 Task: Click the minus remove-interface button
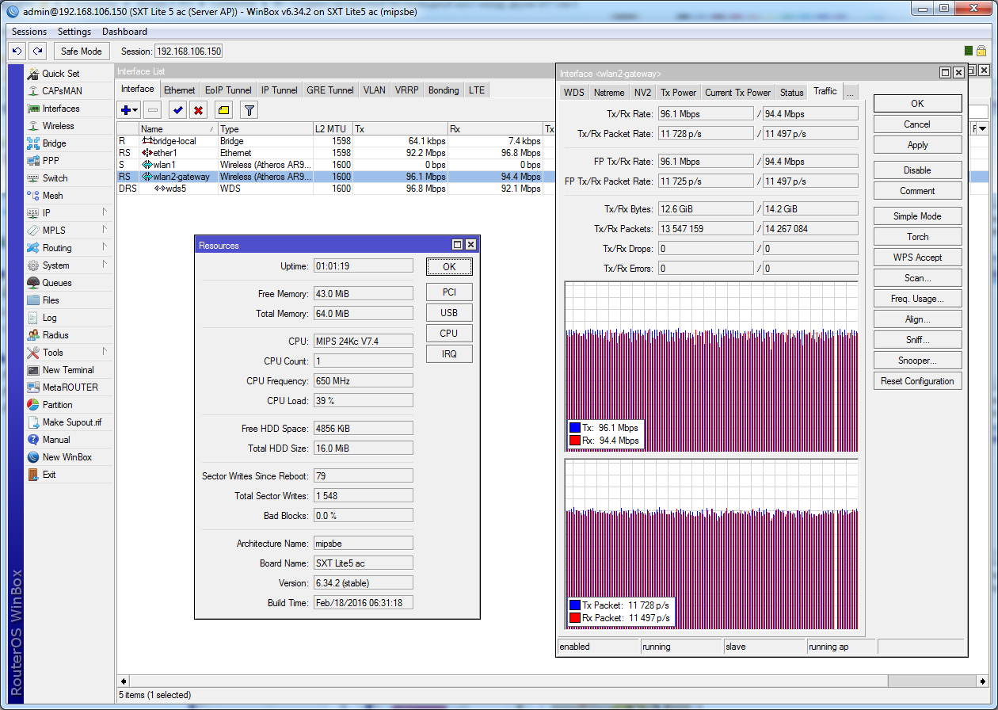[153, 110]
